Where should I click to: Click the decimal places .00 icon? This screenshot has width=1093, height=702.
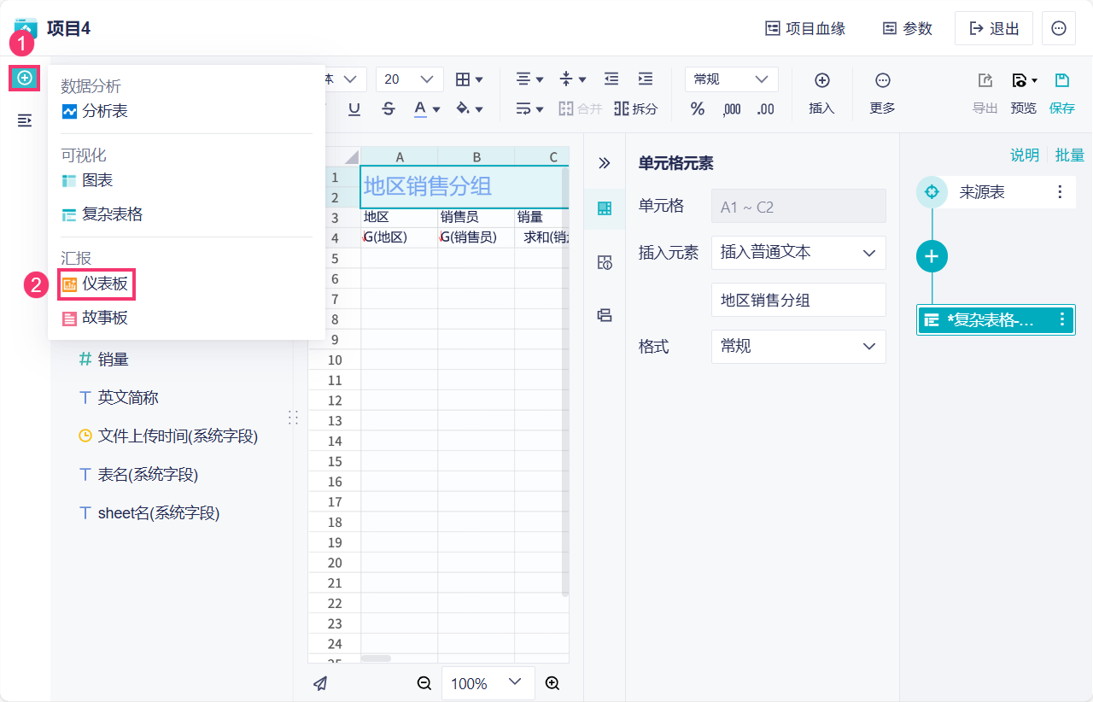pos(766,109)
